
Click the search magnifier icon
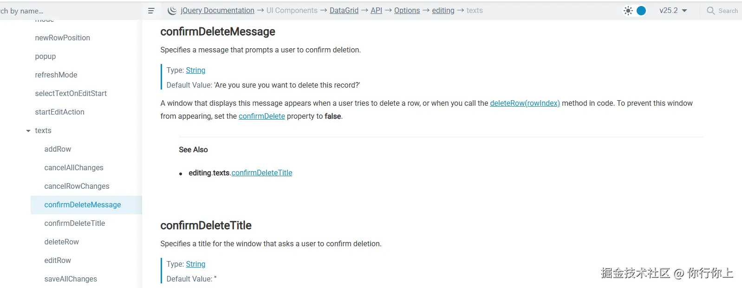click(710, 11)
